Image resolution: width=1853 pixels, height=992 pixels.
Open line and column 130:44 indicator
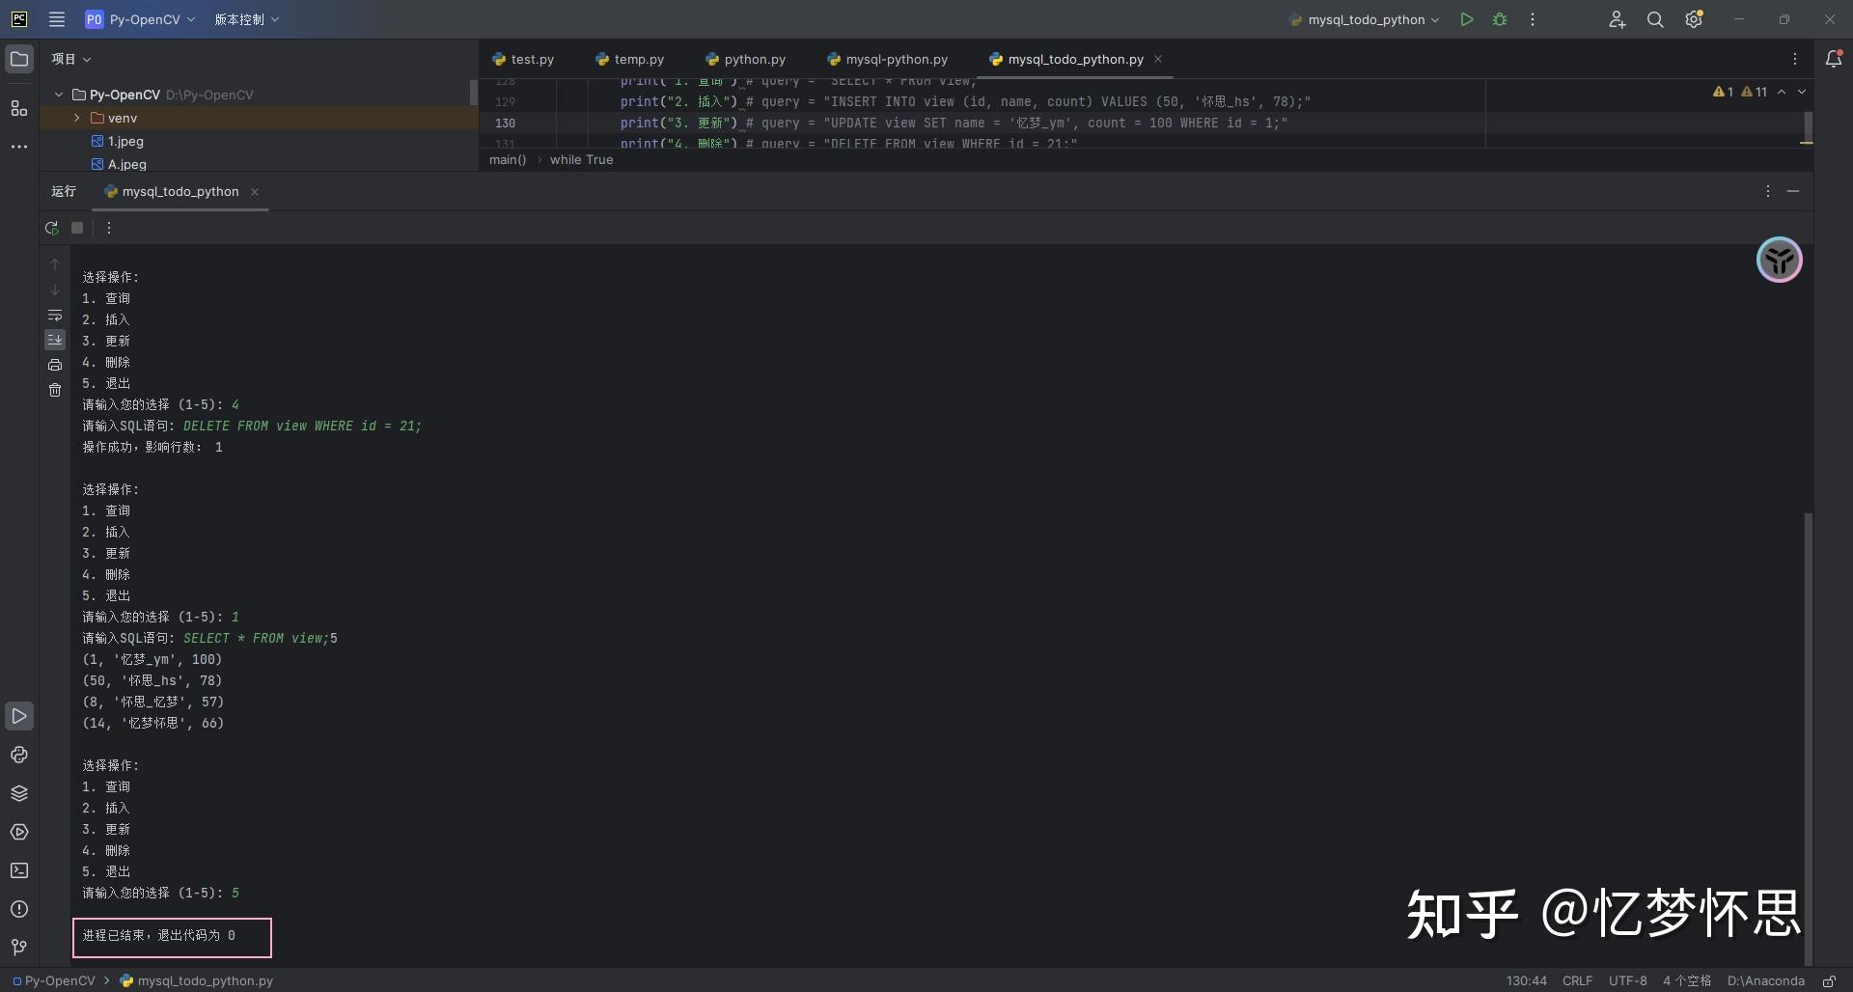[x=1526, y=981]
